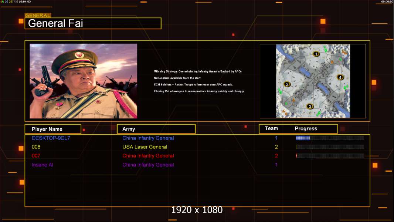
Task: Click ECM Soldiers + Rocket Troopers line
Action: (x=193, y=84)
